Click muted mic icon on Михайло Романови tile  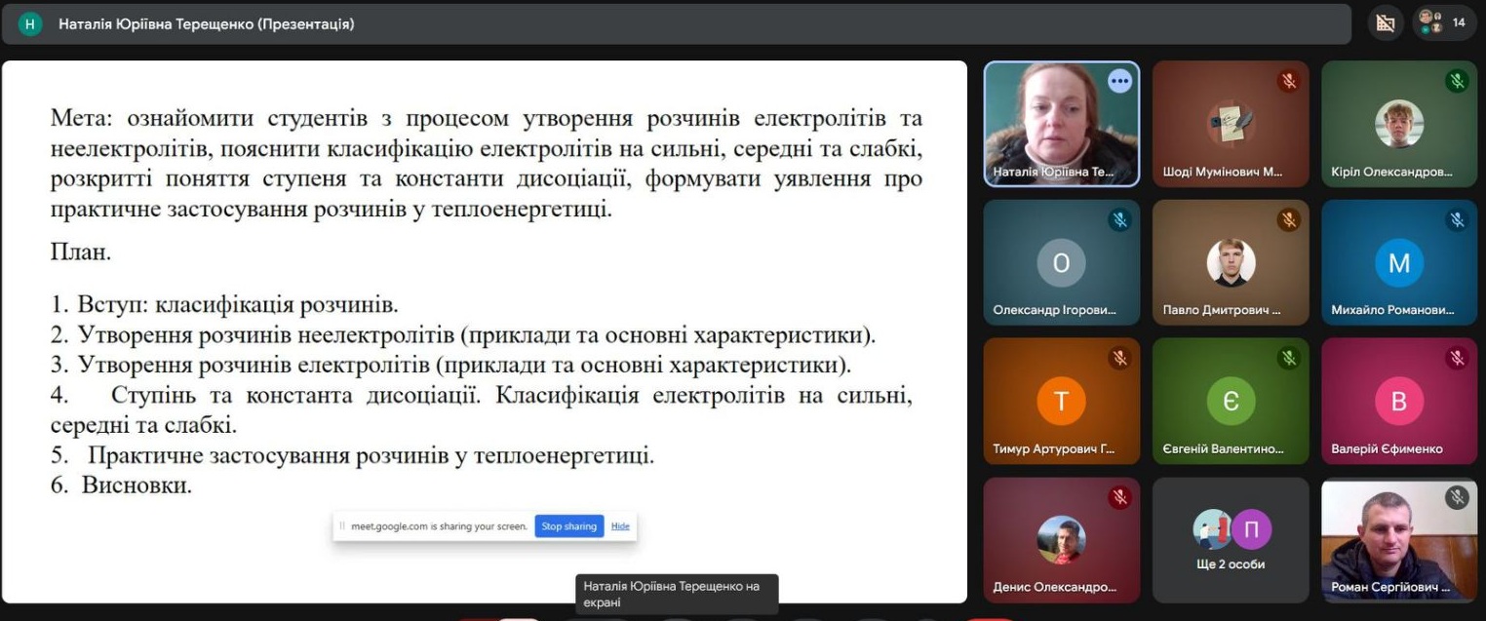coord(1457,220)
